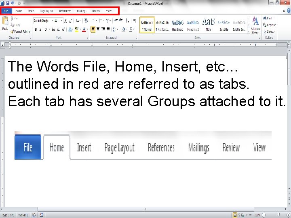This screenshot has width=291, height=218.
Task: Click the Sort A-Z icon
Action: (x=127, y=21)
